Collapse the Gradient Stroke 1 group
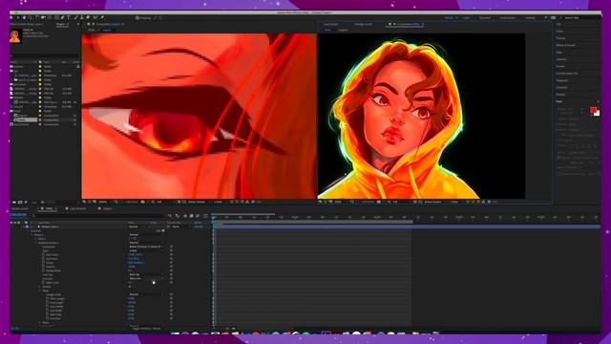611x344 pixels. [x=35, y=243]
